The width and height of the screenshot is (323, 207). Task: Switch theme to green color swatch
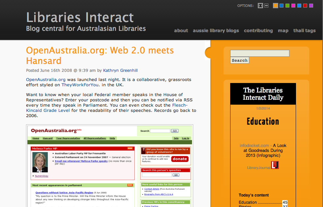(x=287, y=6)
